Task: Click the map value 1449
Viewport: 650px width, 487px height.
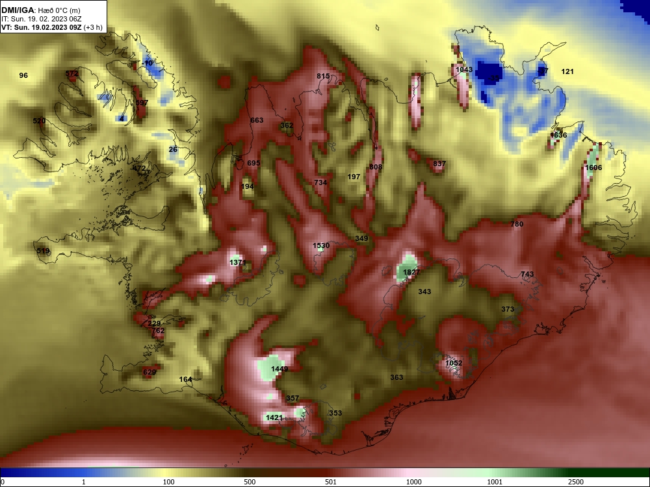Action: click(279, 369)
